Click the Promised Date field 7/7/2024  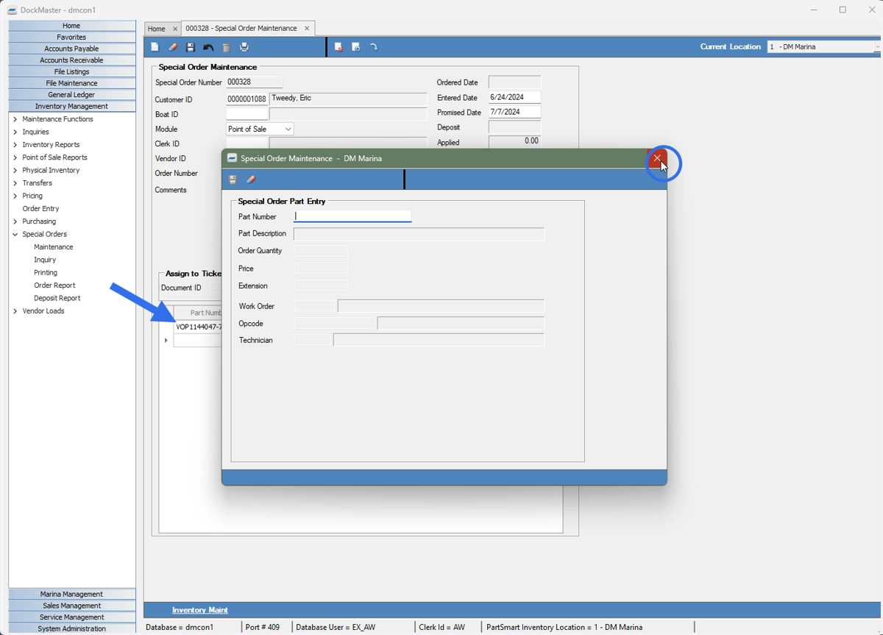pos(514,112)
